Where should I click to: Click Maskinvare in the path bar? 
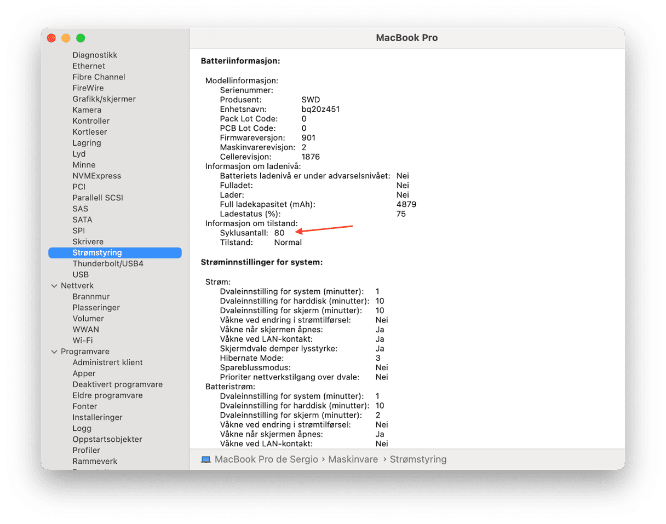pos(353,459)
